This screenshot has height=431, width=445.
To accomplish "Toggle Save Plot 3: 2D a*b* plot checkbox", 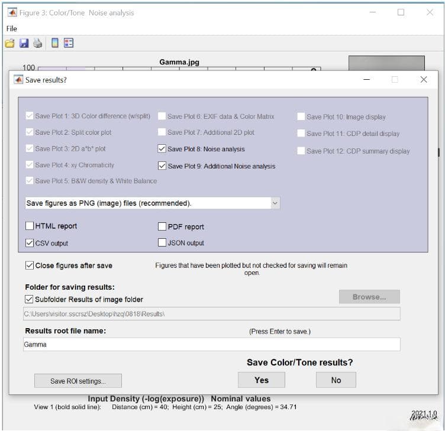I will (30, 148).
